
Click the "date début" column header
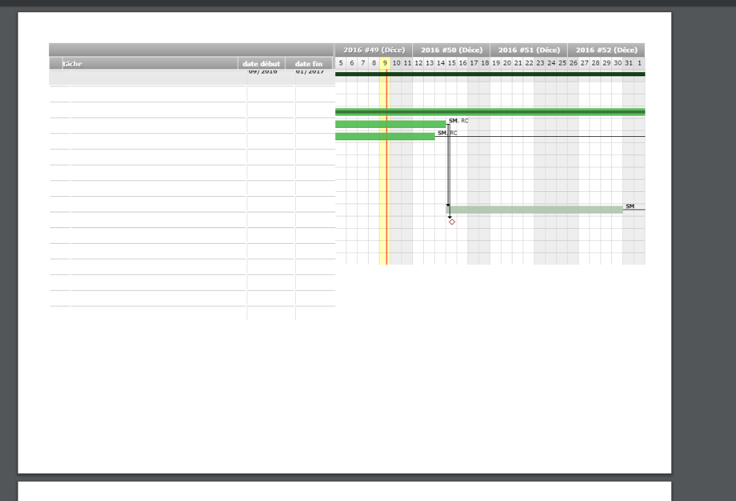(x=261, y=64)
